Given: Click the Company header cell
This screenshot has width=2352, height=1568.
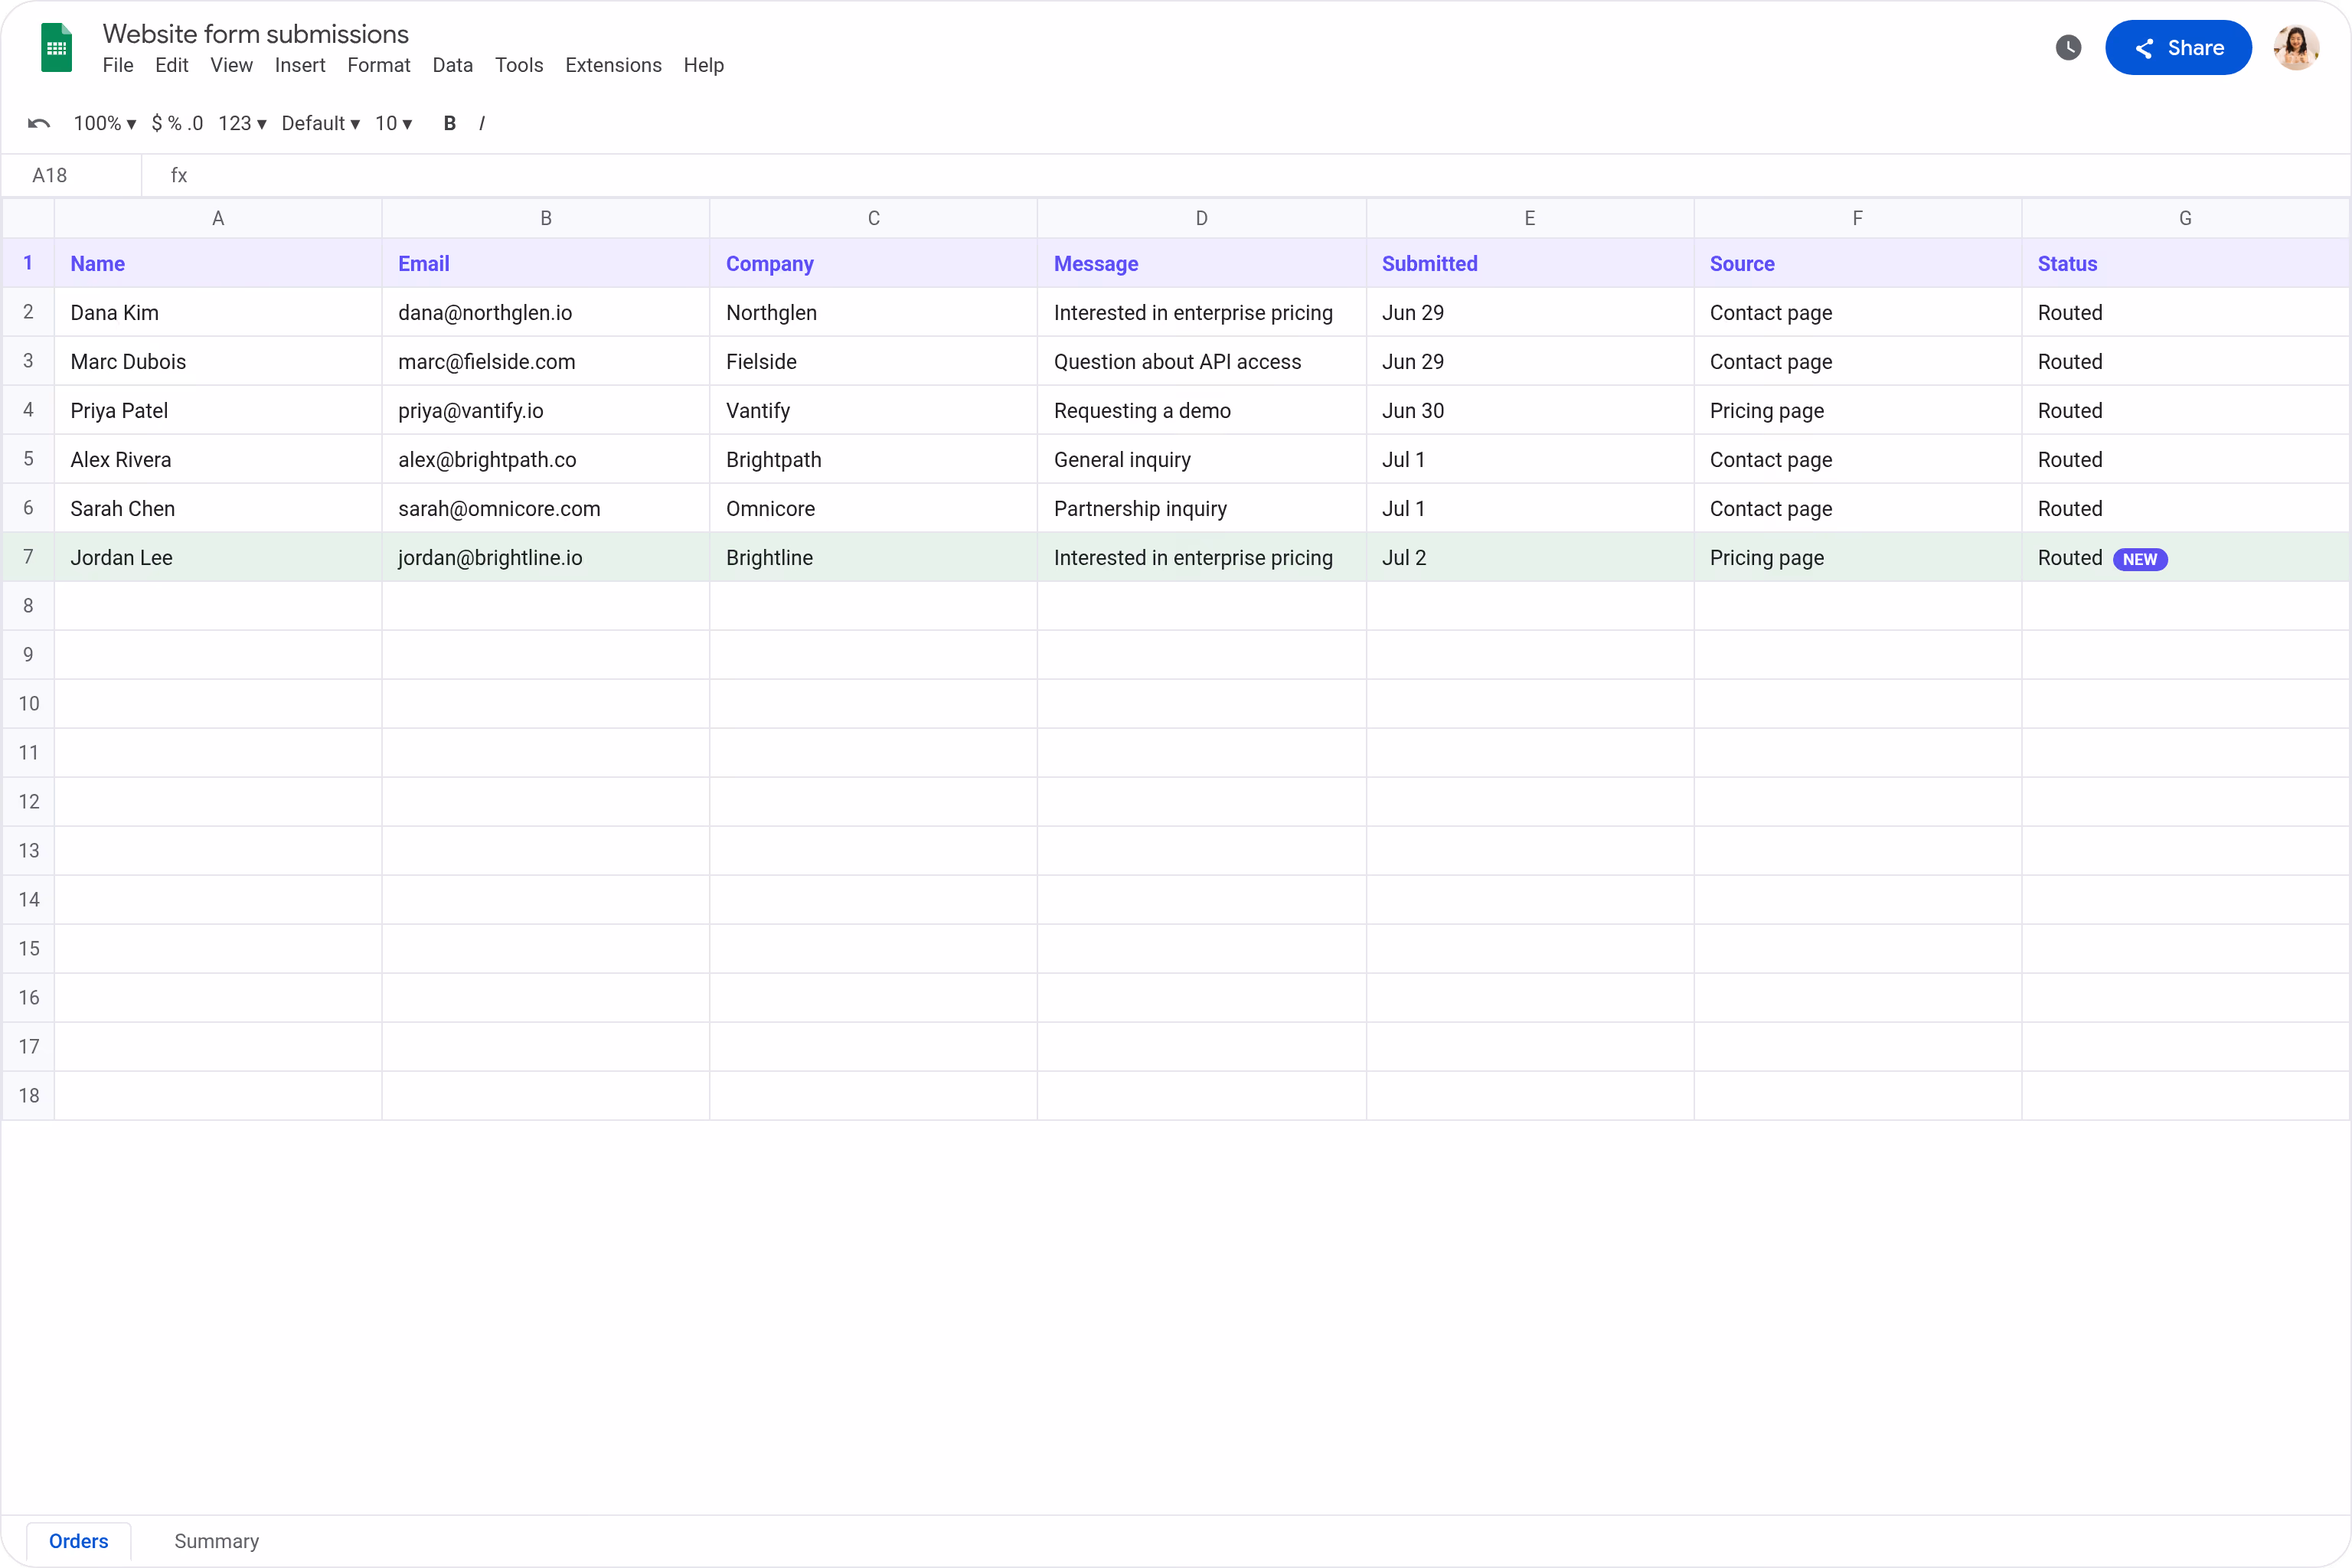Looking at the screenshot, I should click(874, 263).
